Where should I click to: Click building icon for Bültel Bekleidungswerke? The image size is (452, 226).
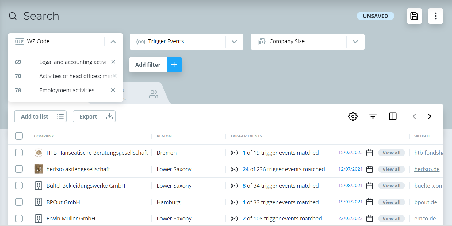38,186
